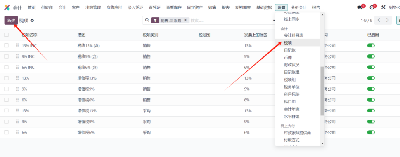Grab the drag handle of the 6% INC row
Image resolution: width=400 pixels, height=157 pixels.
click(17, 67)
